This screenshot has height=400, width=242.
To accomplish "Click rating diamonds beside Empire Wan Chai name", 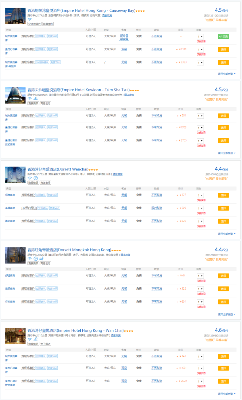I will pos(128,331).
